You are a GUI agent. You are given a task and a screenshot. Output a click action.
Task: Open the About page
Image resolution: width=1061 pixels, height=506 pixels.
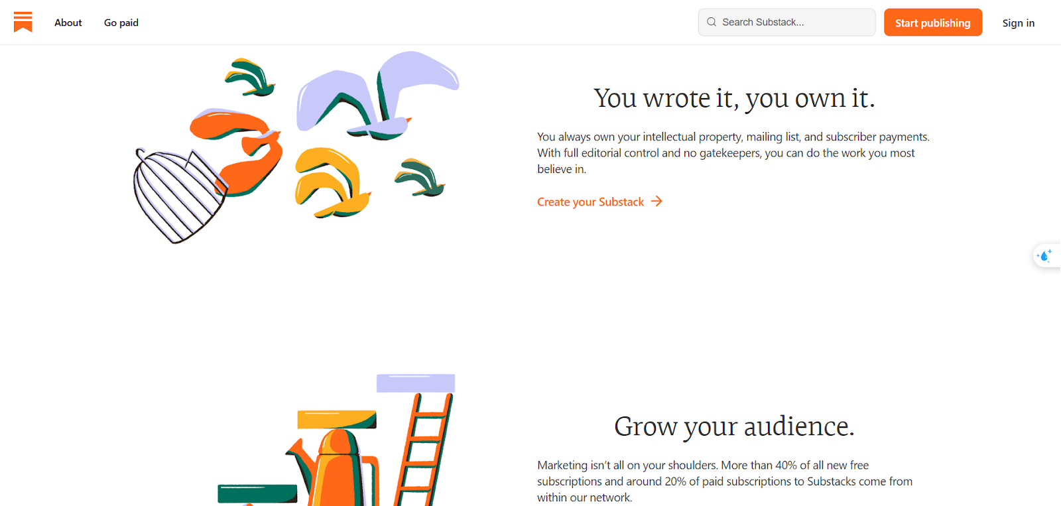click(68, 23)
